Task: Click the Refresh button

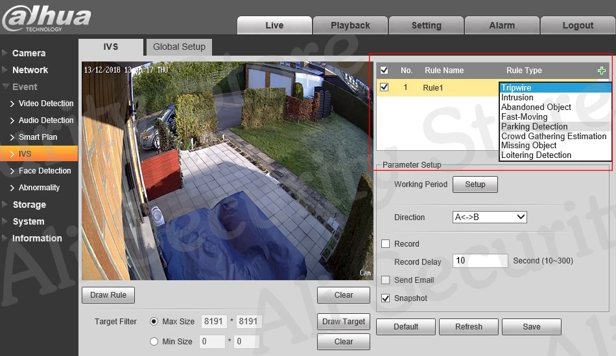Action: [469, 327]
